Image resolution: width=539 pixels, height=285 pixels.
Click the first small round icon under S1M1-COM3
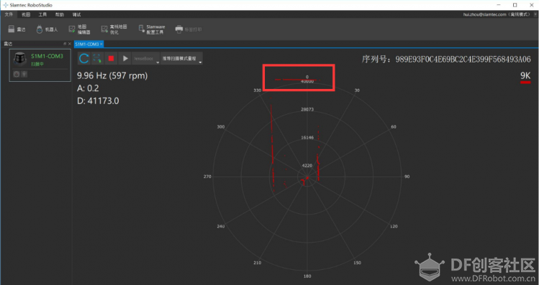(16, 74)
